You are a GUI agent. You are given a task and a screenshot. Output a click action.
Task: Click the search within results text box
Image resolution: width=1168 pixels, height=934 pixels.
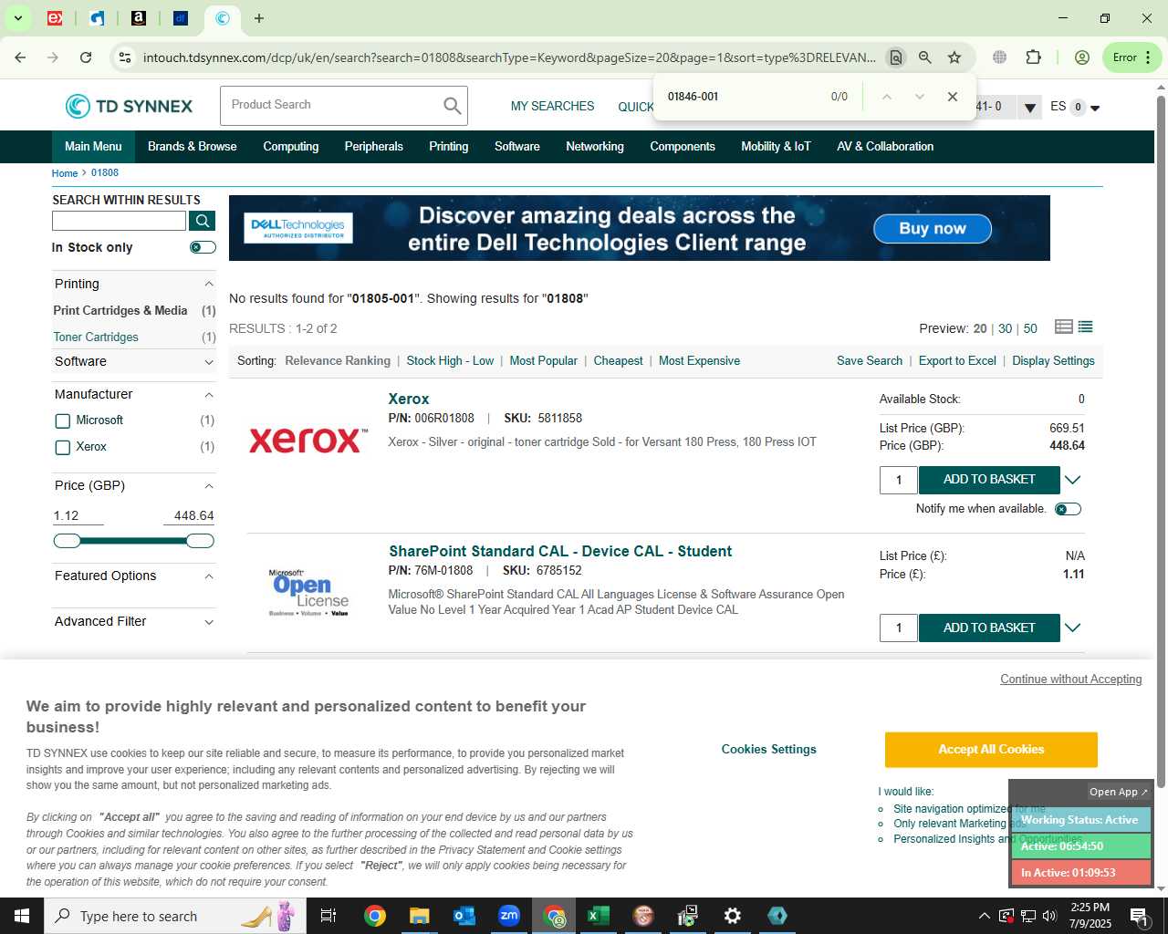pos(120,221)
